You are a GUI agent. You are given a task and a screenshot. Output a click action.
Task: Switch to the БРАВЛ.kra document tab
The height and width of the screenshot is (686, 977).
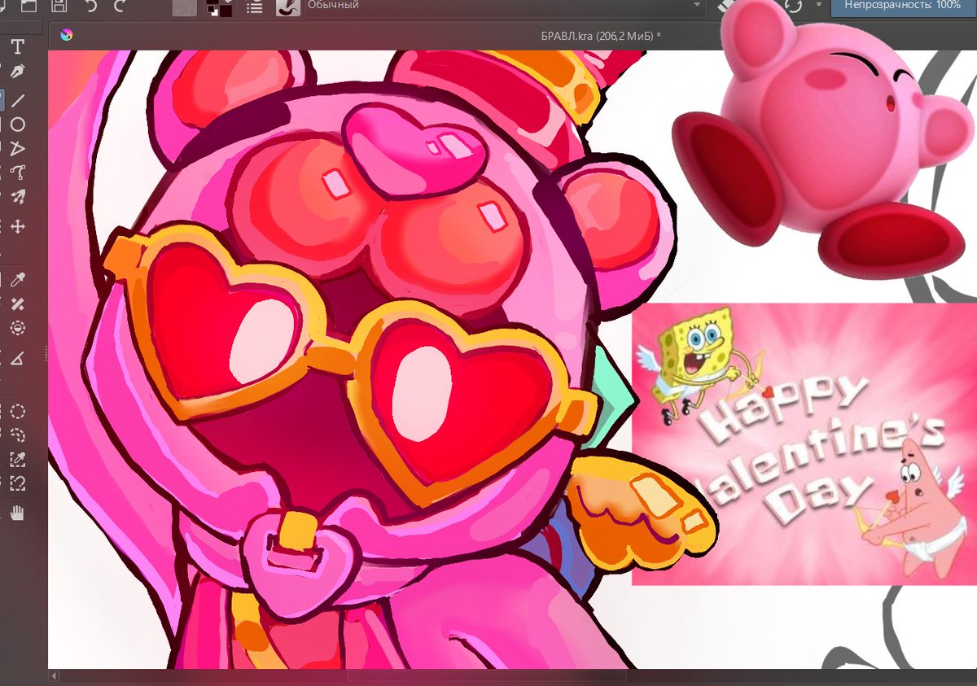click(601, 36)
